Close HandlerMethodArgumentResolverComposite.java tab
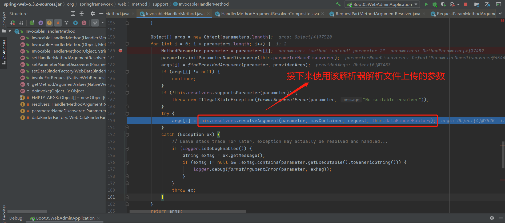The height and width of the screenshot is (223, 505). tap(323, 14)
